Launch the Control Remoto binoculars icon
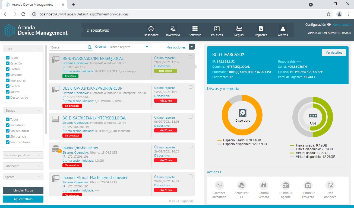Viewport: 354px width, 208px height. click(264, 185)
